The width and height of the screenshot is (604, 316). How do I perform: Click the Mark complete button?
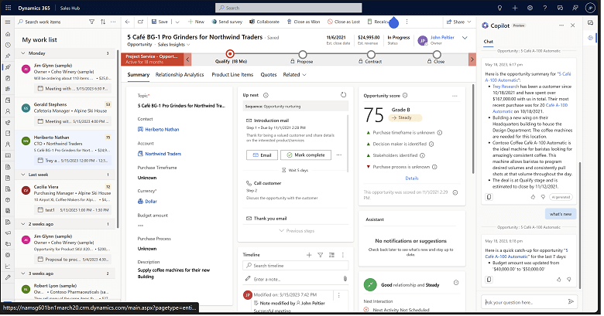point(306,155)
